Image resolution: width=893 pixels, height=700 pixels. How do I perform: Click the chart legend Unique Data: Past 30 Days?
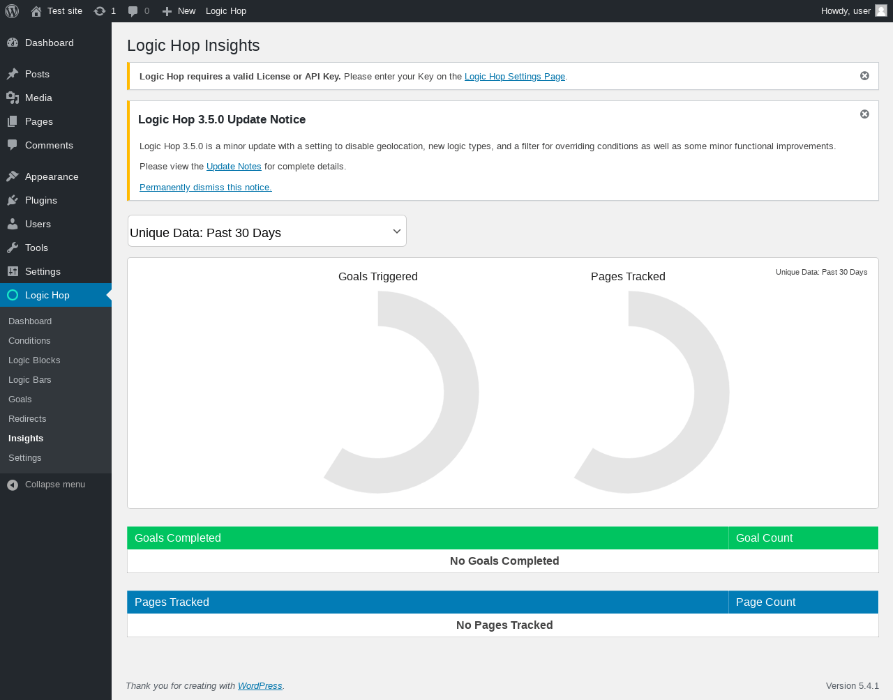[822, 272]
